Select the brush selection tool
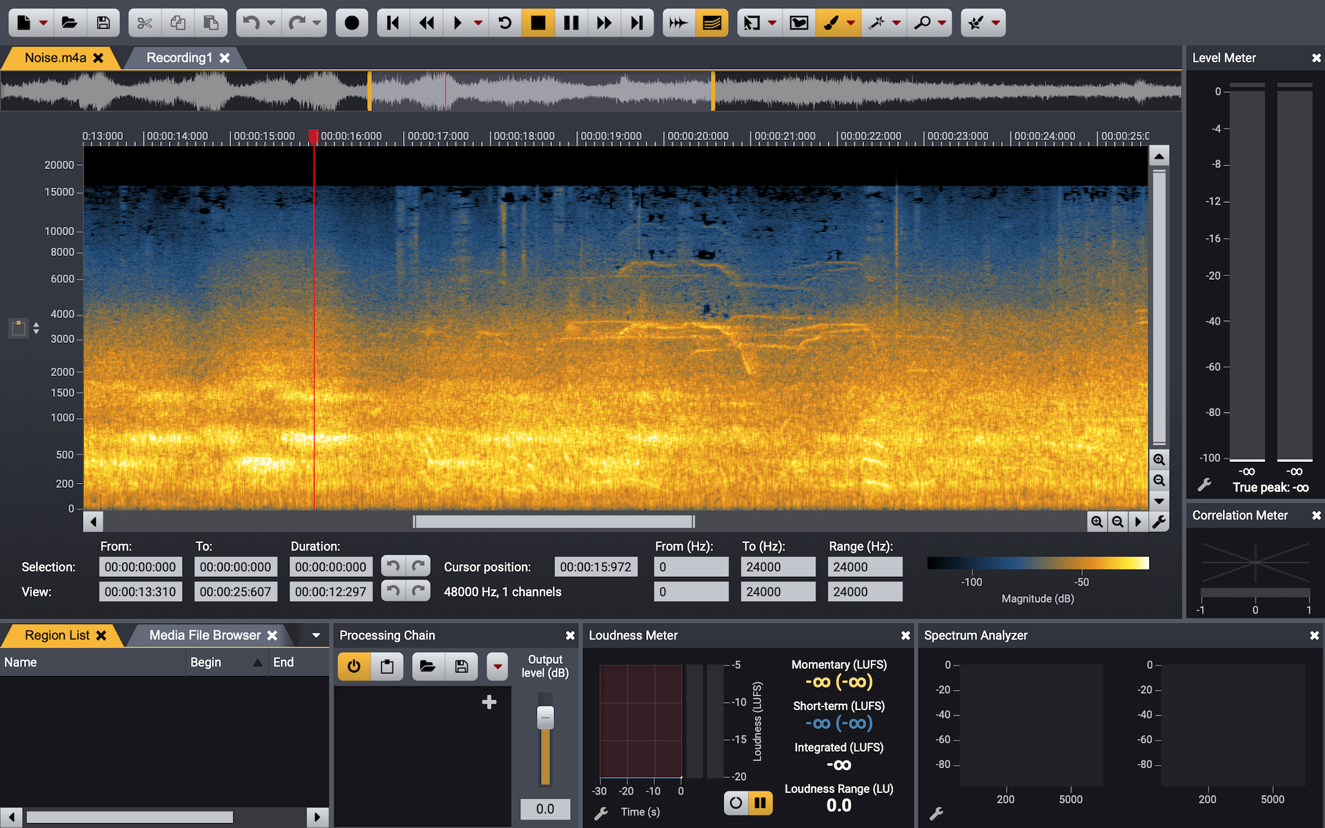 [832, 23]
